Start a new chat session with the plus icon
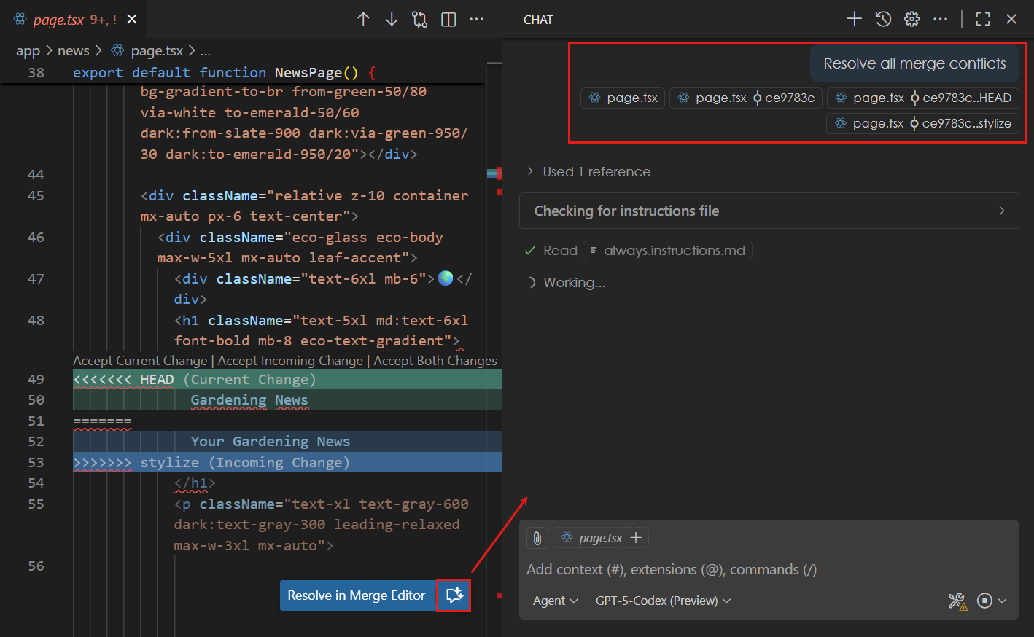Image resolution: width=1034 pixels, height=637 pixels. click(854, 19)
